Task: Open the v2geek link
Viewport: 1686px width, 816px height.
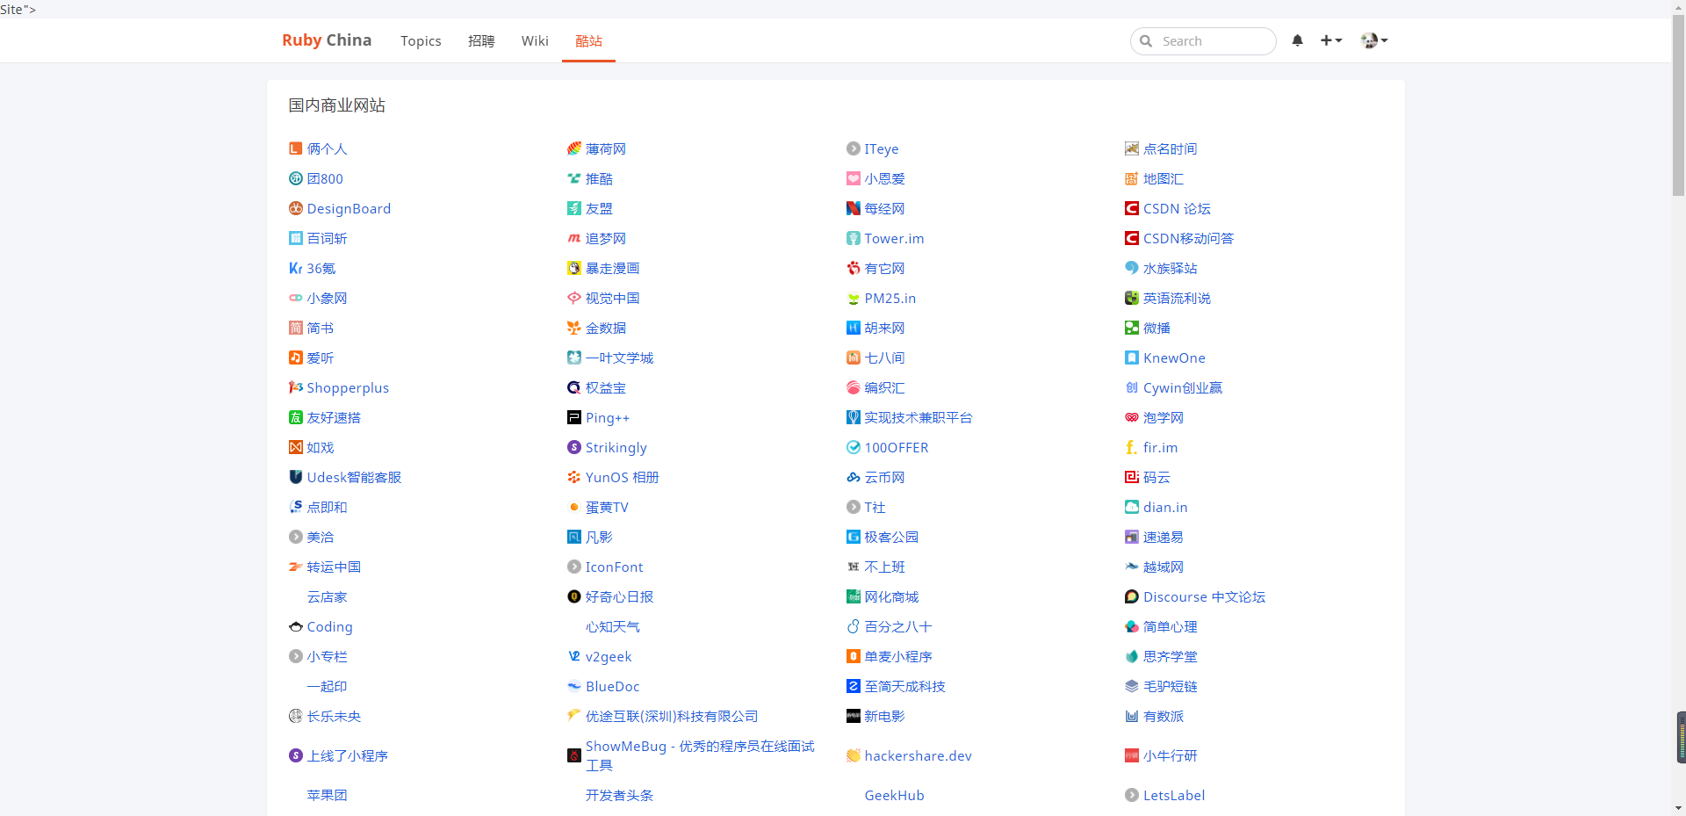Action: tap(609, 656)
